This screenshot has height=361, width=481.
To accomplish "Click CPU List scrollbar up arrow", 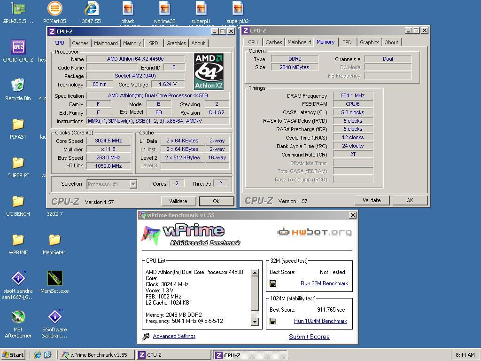I will pos(255,272).
